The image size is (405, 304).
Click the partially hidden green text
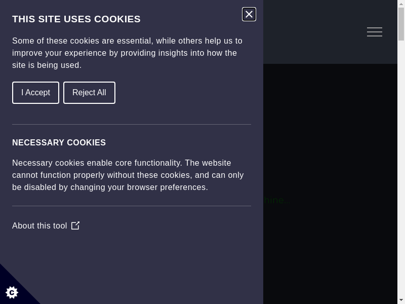pyautogui.click(x=276, y=201)
